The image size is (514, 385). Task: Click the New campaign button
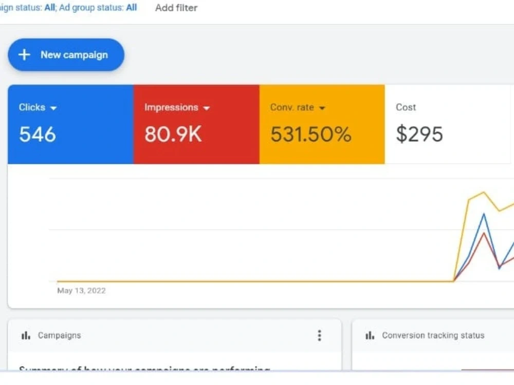66,55
